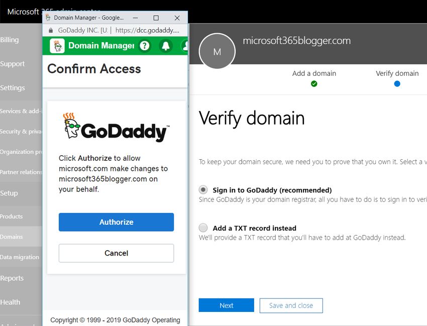Click the blue Authorize button
The height and width of the screenshot is (326, 427).
click(x=116, y=222)
